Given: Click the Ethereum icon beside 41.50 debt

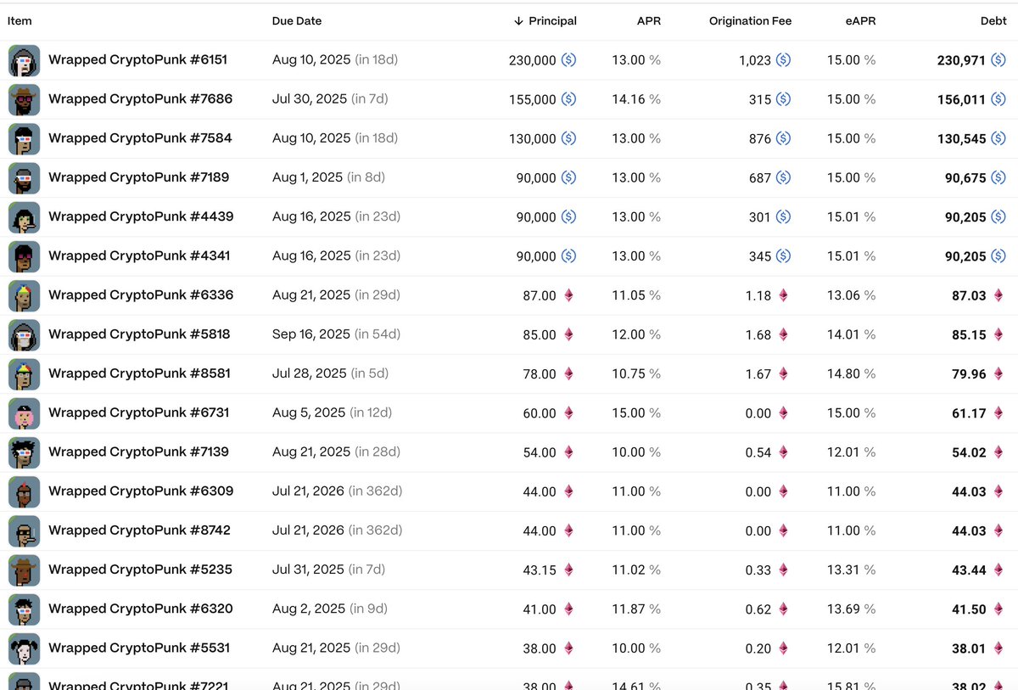Looking at the screenshot, I should (998, 609).
